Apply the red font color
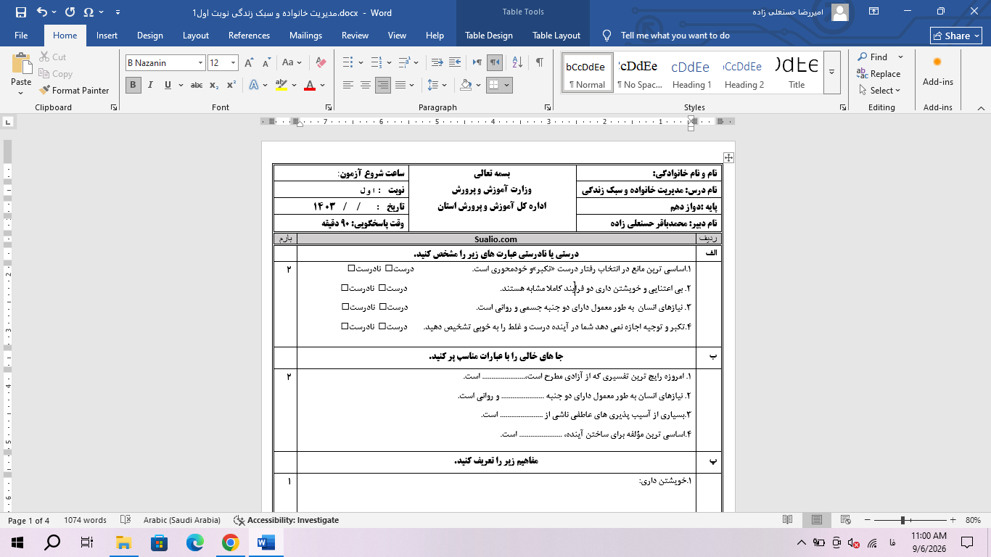This screenshot has width=991, height=557. coord(310,85)
